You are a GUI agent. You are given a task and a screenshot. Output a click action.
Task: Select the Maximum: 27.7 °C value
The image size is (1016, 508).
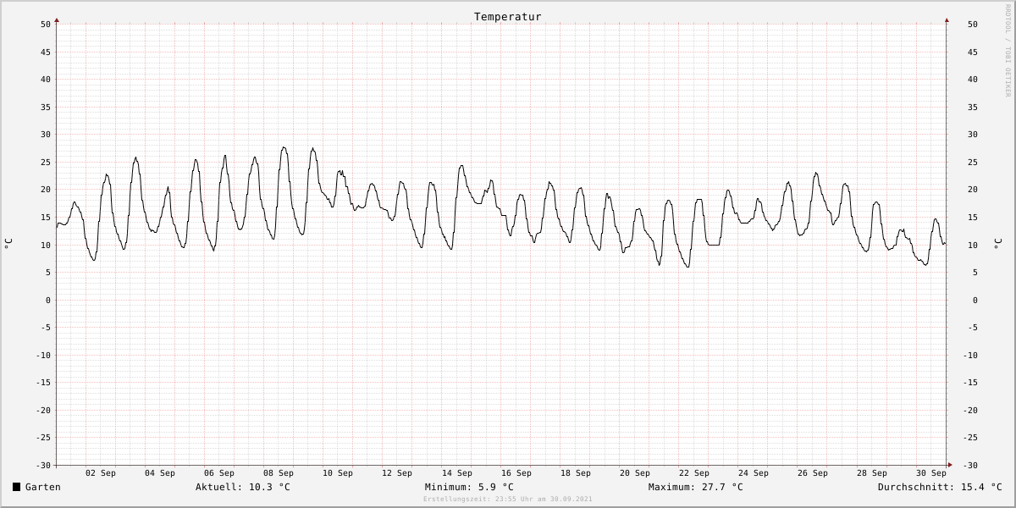pyautogui.click(x=696, y=487)
